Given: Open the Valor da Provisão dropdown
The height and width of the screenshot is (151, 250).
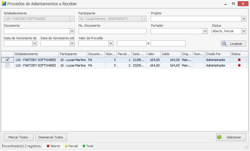Looking at the screenshot, I should pyautogui.click(x=111, y=43).
